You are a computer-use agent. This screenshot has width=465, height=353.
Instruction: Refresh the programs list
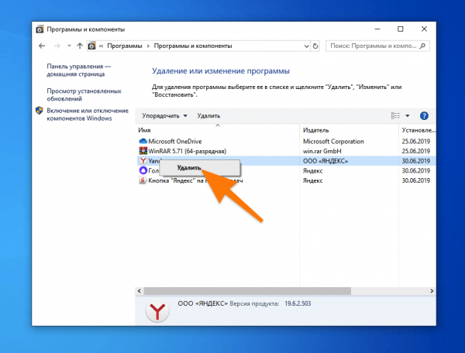[315, 46]
